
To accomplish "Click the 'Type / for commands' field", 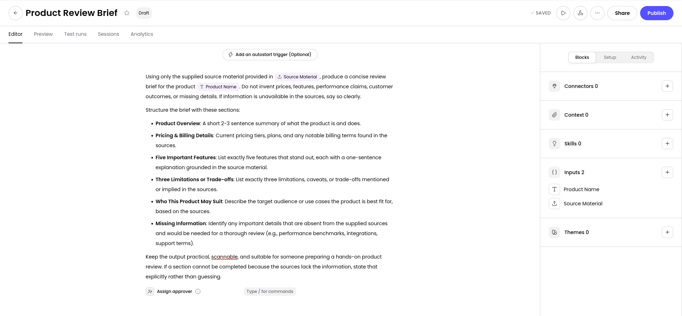I will [x=270, y=292].
